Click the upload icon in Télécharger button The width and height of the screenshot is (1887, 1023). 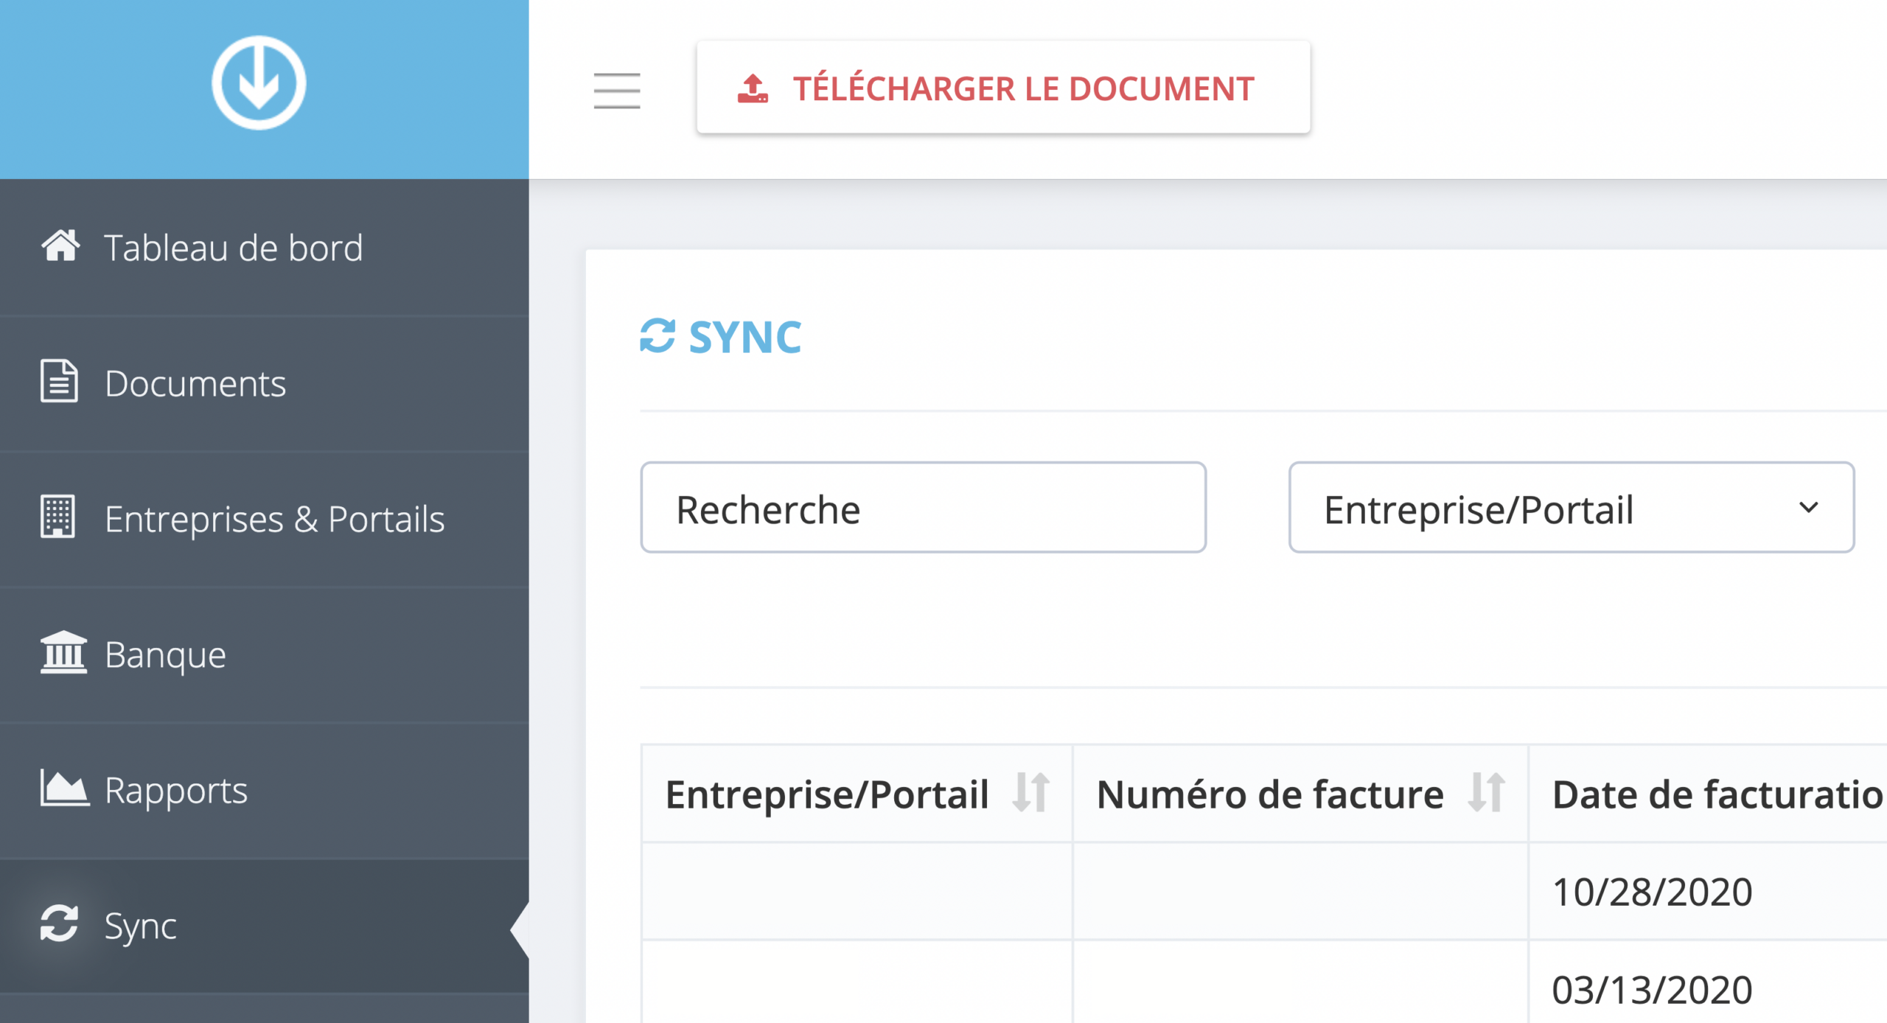tap(753, 88)
